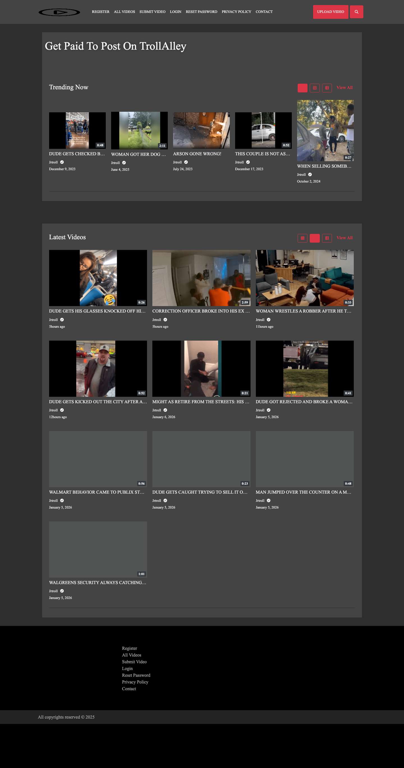Screen dimensions: 404x768
Task: Click the "CORRECTION OFFICER BROKE INTO HIS EX" title
Action: pos(201,311)
